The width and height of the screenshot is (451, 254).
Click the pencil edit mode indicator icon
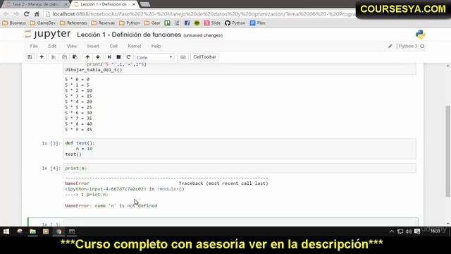click(390, 46)
